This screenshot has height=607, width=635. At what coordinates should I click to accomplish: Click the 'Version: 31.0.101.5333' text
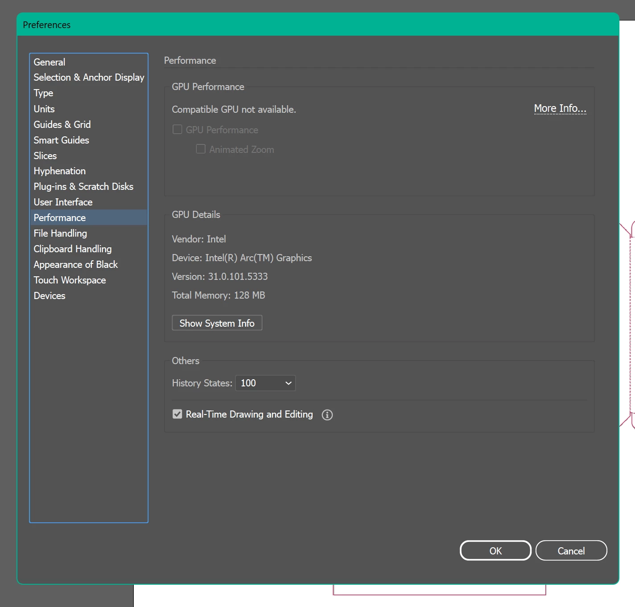220,277
